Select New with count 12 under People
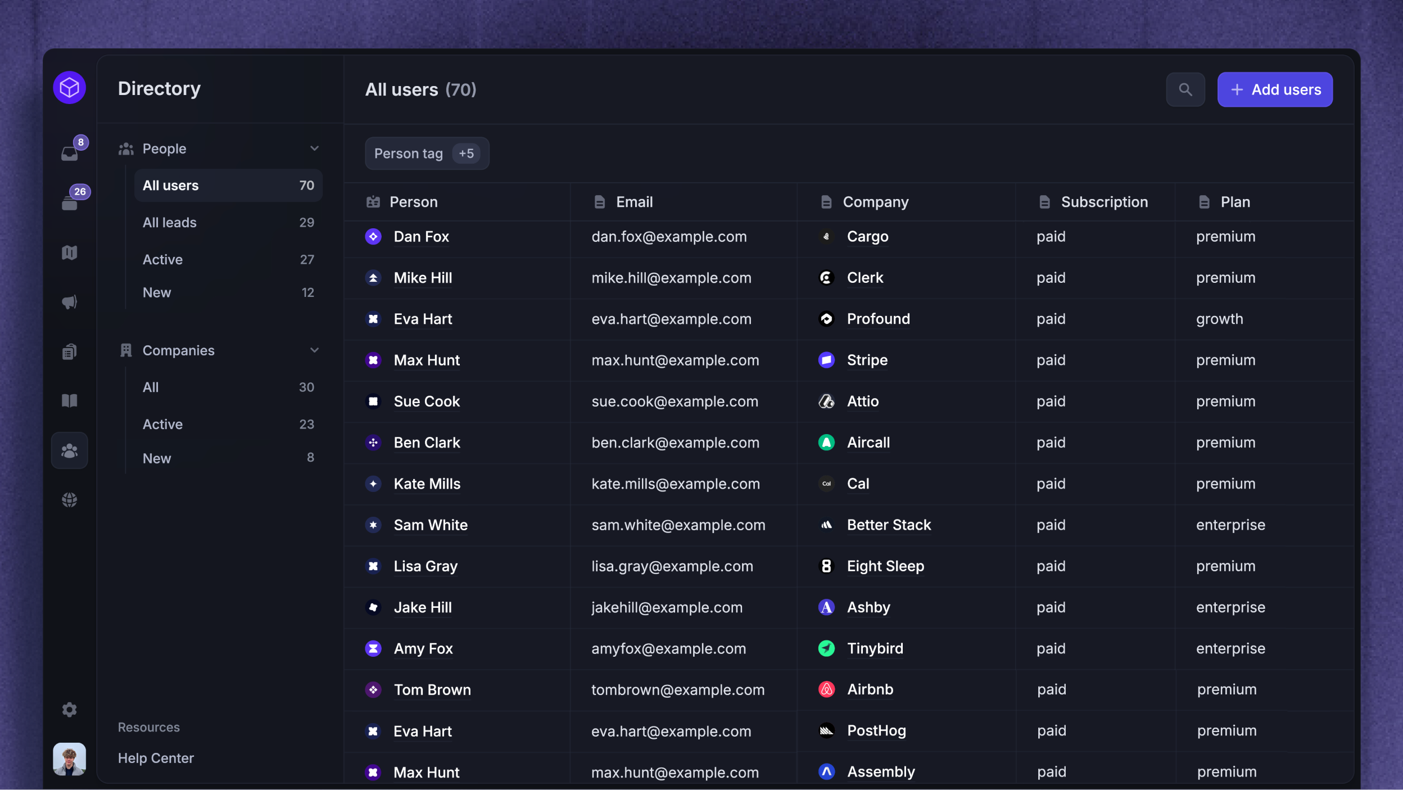The height and width of the screenshot is (790, 1403). 228,292
